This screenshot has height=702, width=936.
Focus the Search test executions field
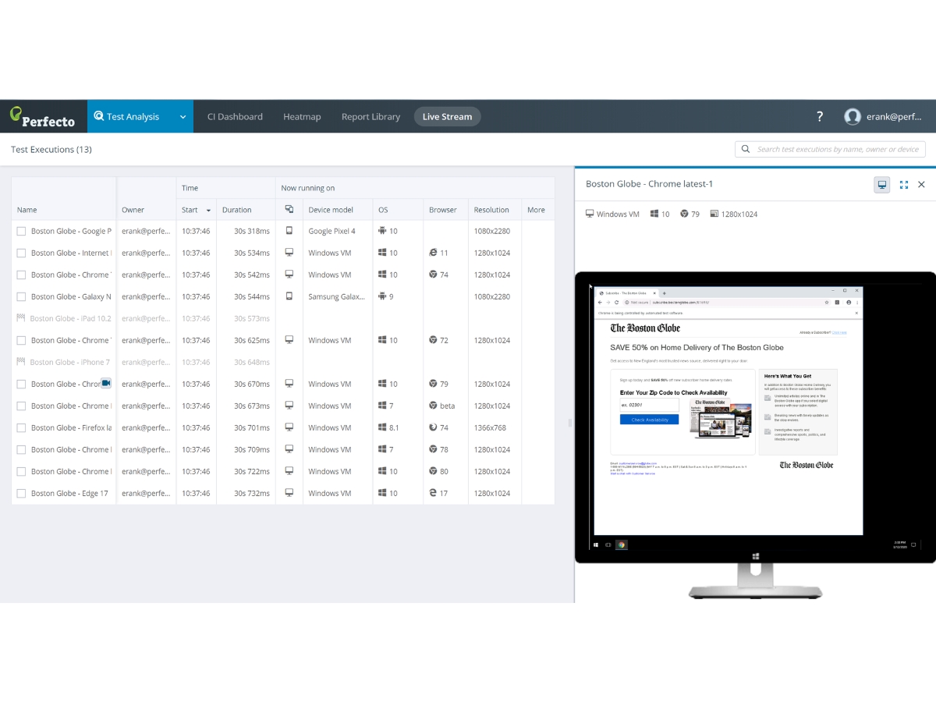tap(830, 149)
